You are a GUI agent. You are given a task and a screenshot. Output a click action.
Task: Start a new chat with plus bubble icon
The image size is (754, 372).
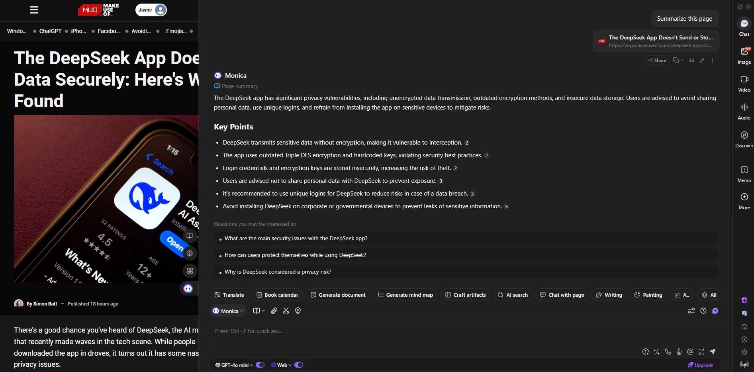[x=715, y=311]
